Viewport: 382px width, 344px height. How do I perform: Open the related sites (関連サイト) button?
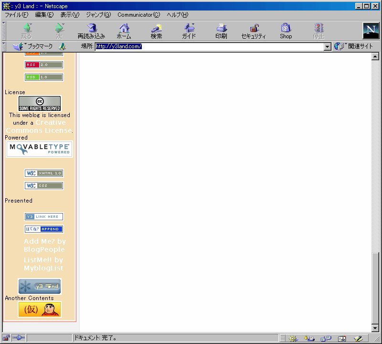[353, 46]
